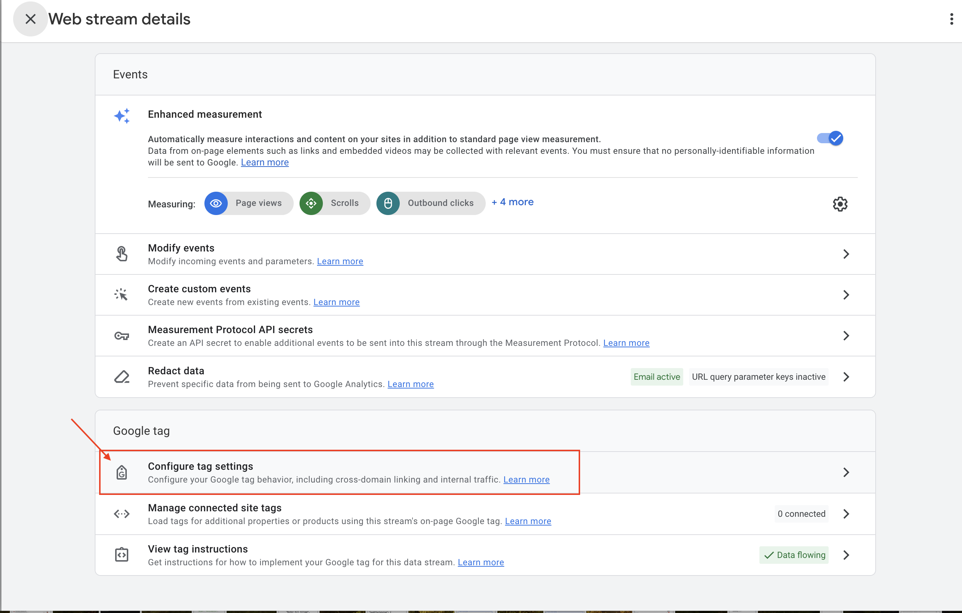The width and height of the screenshot is (962, 613).
Task: Expand the Modify events chevron
Action: [846, 254]
